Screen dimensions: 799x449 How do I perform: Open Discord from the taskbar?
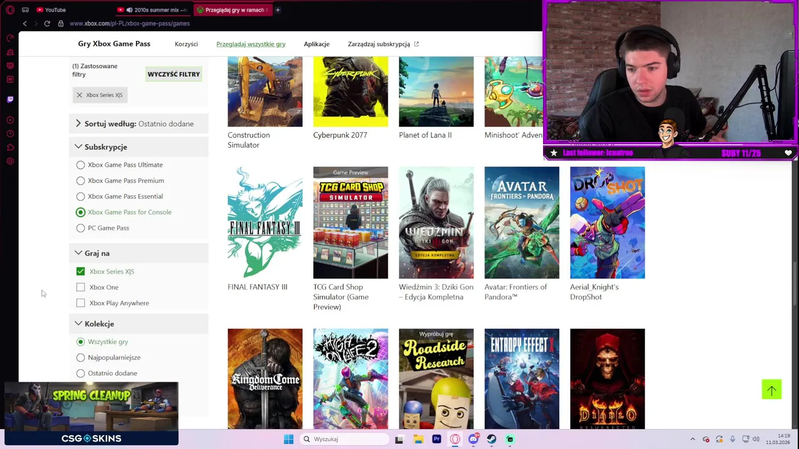tap(473, 439)
